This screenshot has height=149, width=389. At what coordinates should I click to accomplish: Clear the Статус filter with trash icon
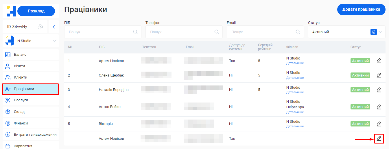pyautogui.click(x=374, y=32)
